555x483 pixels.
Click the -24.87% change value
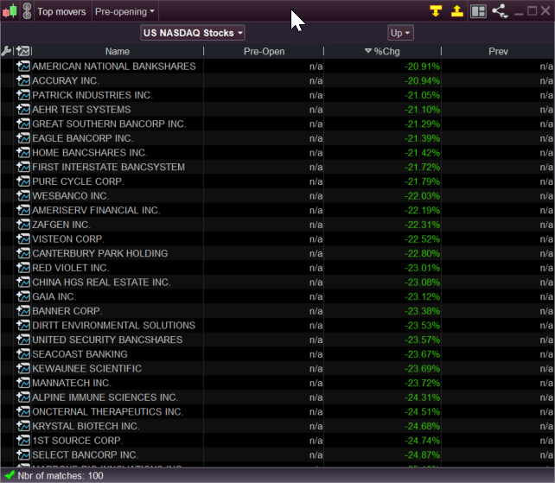422,454
